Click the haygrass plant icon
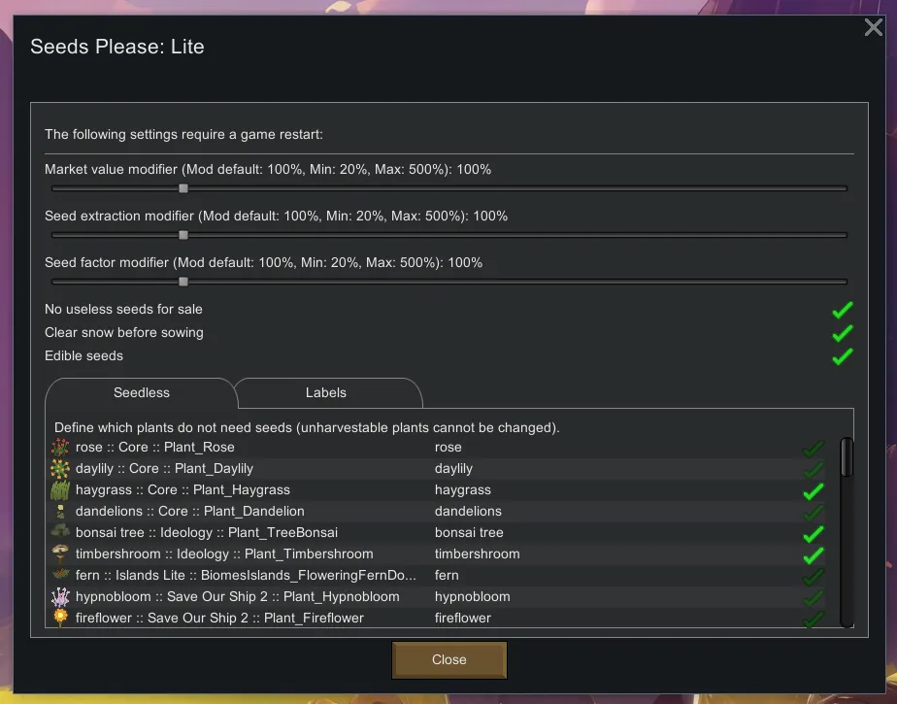Image resolution: width=897 pixels, height=704 pixels. [x=60, y=490]
